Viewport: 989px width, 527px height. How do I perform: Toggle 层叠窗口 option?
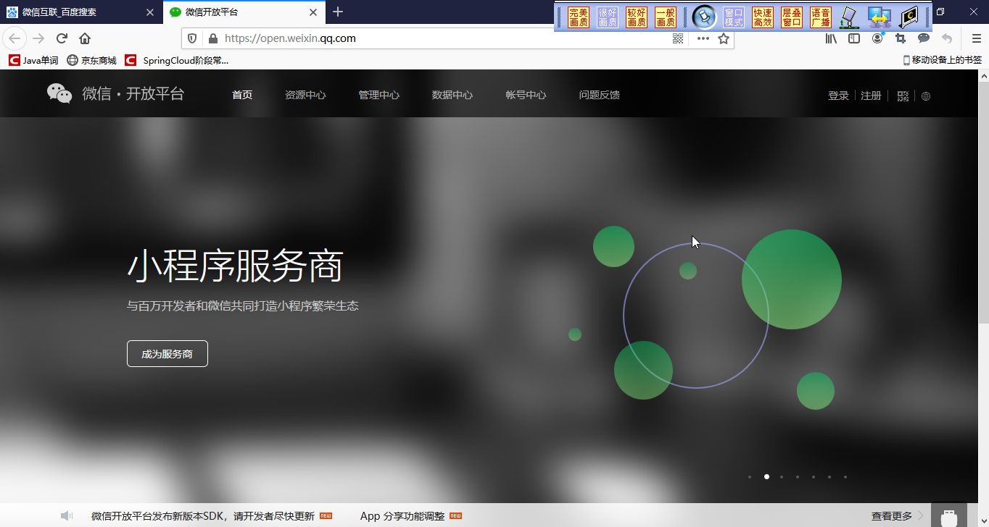792,17
